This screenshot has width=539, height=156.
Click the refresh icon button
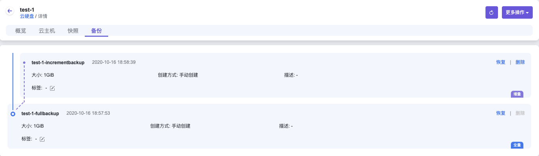point(491,12)
